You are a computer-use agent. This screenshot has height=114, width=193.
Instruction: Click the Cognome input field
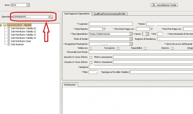(111, 24)
